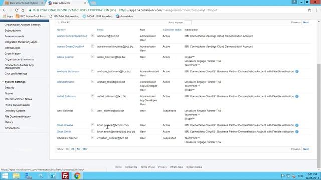This screenshot has width=321, height=180.
Task: Click Chrome menu three dots icon
Action: 317,10
